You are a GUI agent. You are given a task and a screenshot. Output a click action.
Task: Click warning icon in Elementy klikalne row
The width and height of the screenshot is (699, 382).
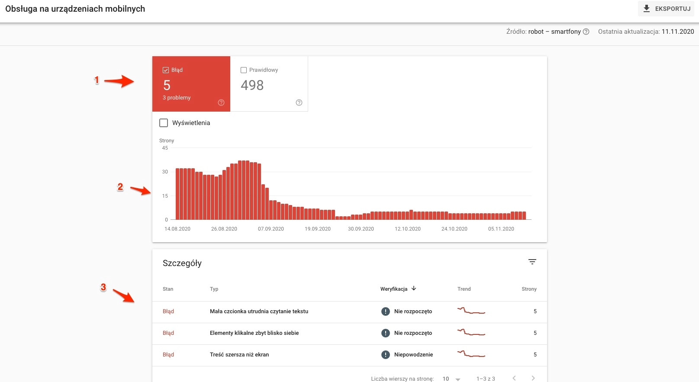386,333
